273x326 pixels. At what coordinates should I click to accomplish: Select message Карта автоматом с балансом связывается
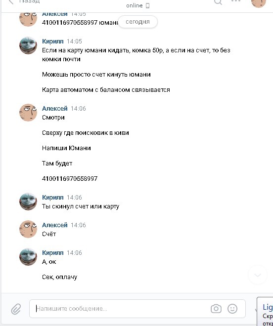(x=106, y=90)
